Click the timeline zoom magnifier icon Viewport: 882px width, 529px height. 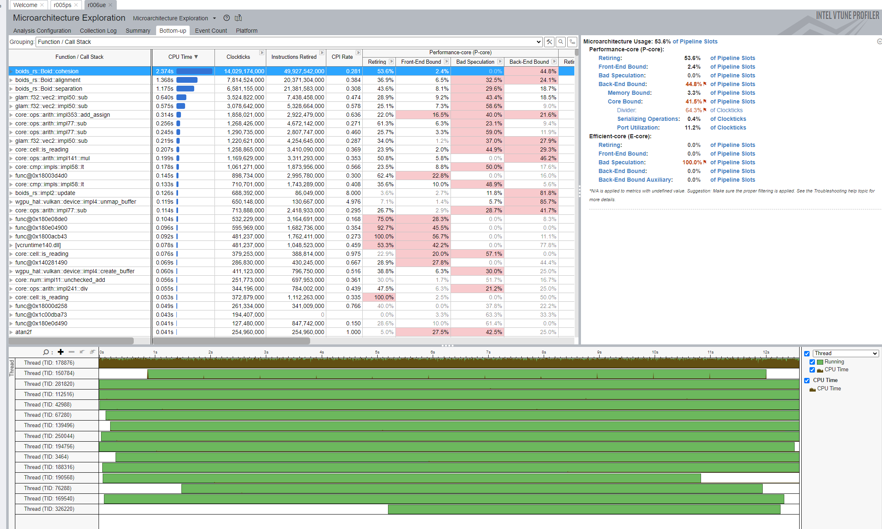pos(46,352)
